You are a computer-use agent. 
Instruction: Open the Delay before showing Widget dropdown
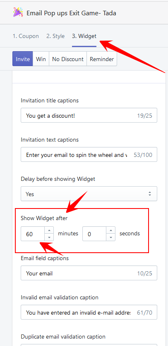point(89,194)
